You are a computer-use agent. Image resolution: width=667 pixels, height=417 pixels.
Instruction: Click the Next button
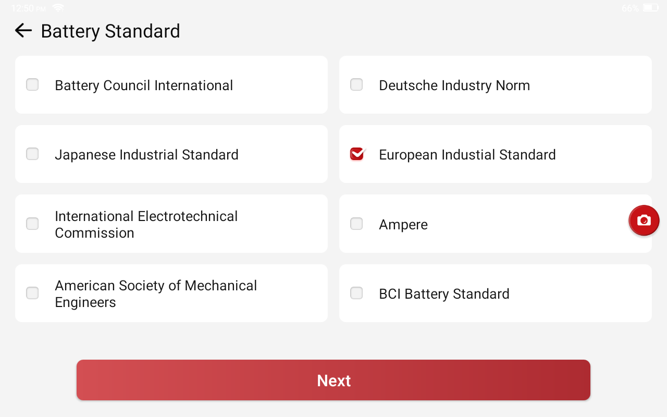pyautogui.click(x=333, y=380)
